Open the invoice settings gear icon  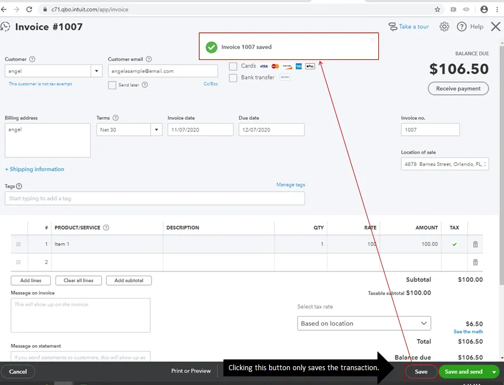pos(444,26)
